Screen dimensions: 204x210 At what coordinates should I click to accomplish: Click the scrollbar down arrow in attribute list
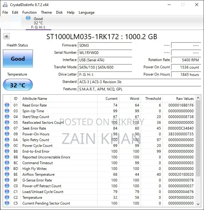coord(198,204)
